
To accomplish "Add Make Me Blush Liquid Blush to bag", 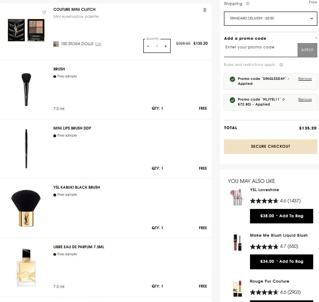I will [x=281, y=261].
